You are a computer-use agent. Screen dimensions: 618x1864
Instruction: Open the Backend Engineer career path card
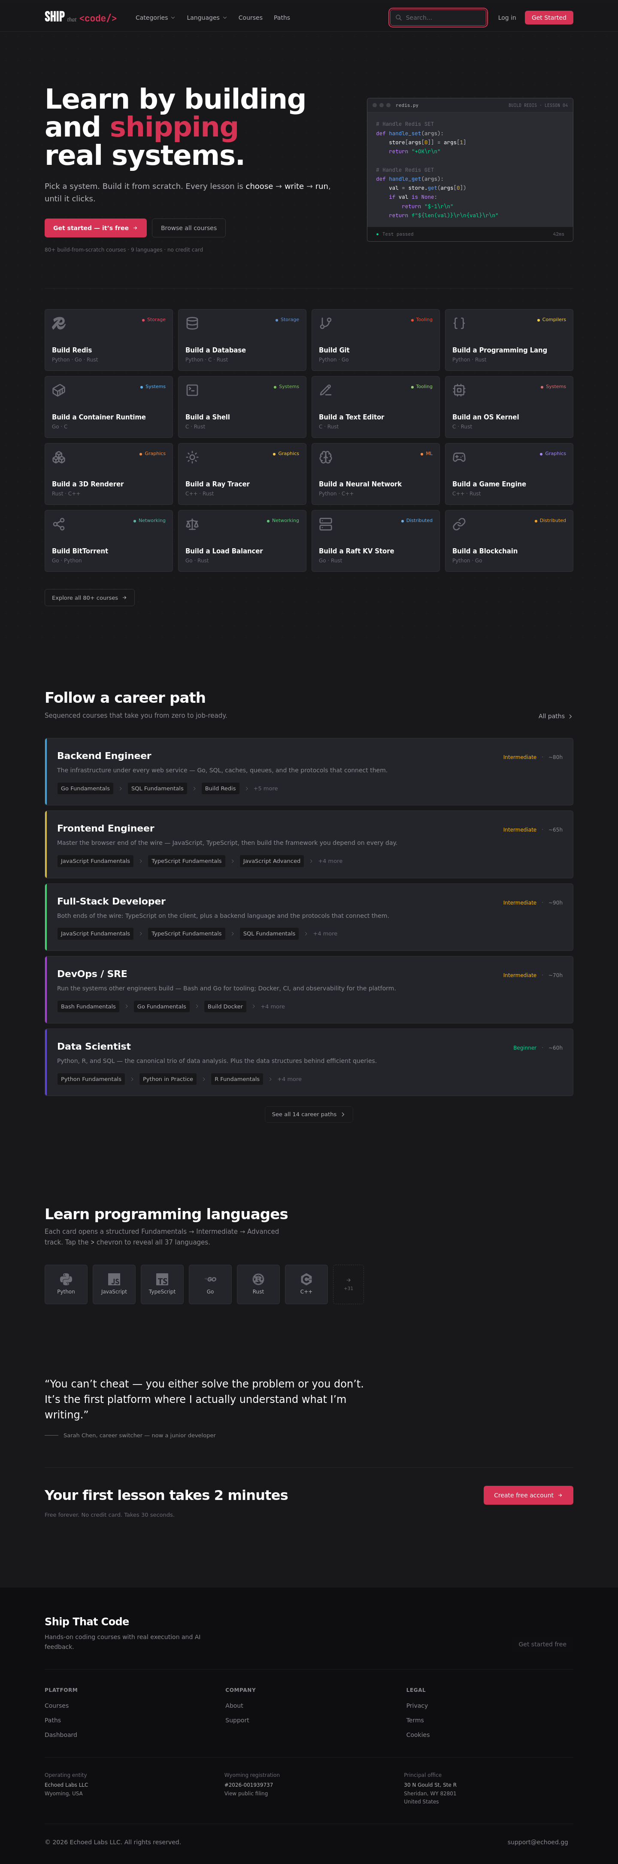coord(309,771)
